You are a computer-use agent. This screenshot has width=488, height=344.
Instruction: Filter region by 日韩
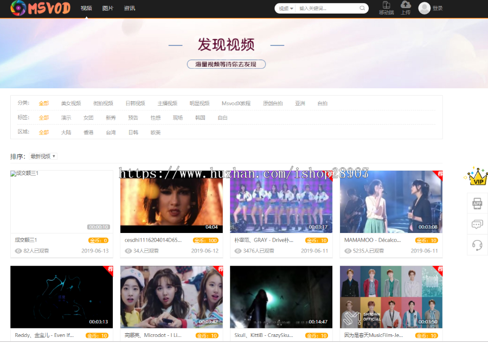click(133, 132)
